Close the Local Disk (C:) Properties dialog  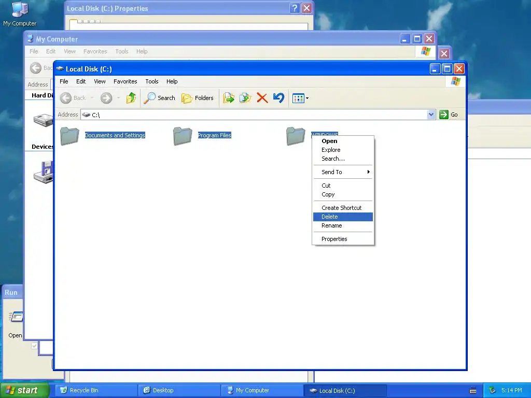[306, 8]
